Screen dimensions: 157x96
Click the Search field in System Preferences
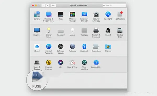(114, 5)
